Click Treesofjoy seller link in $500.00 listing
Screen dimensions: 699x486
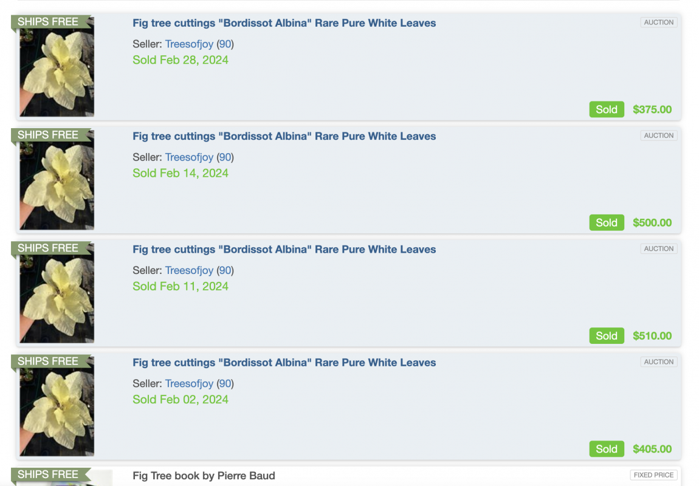pos(189,157)
